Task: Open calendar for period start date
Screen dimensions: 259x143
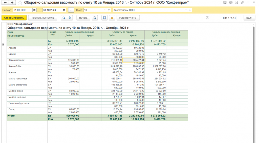Action: [35, 10]
